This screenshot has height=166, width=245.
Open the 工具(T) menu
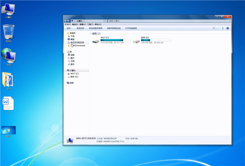(x=90, y=25)
